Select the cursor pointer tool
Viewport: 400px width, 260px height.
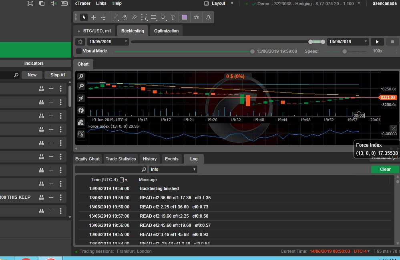pos(84,17)
